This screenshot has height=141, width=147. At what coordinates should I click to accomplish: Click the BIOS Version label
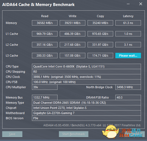pyautogui.click(x=14, y=118)
